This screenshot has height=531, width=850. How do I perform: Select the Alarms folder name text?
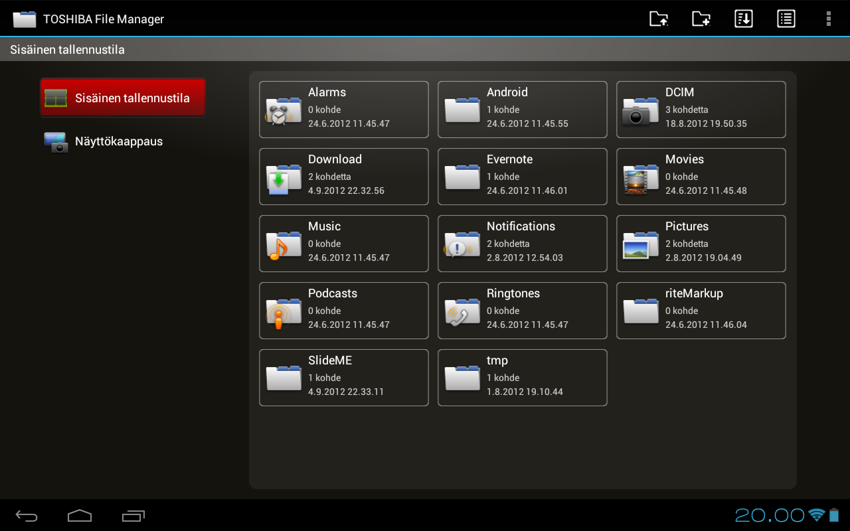[x=327, y=92]
